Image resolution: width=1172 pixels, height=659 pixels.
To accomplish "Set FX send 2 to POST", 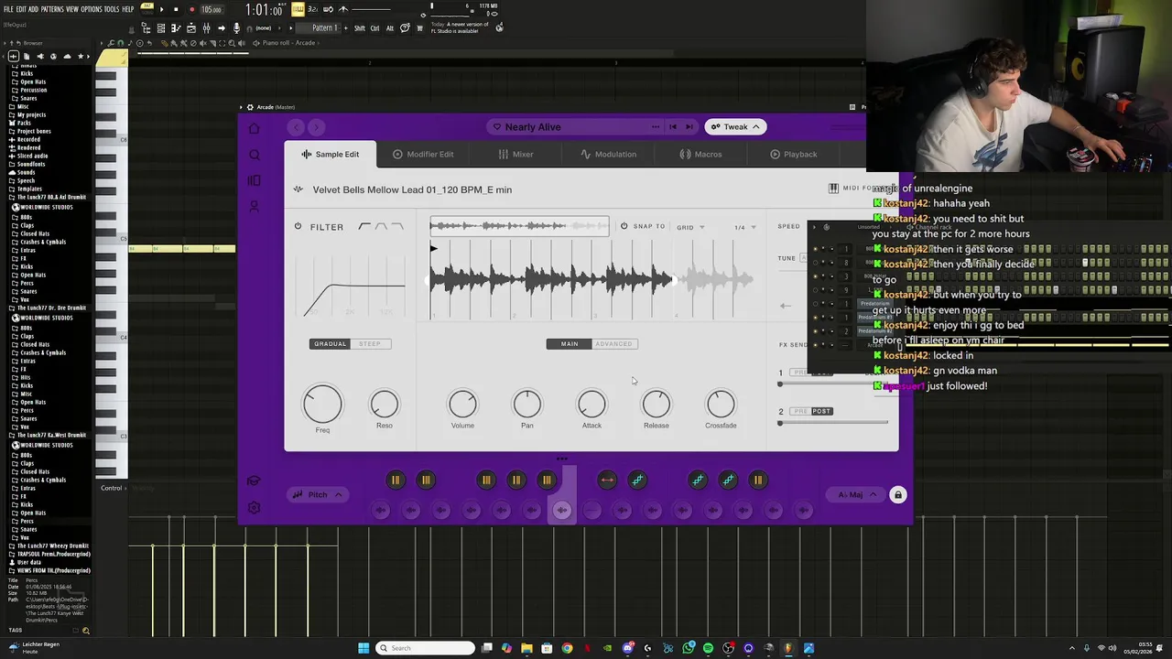I will 821,411.
